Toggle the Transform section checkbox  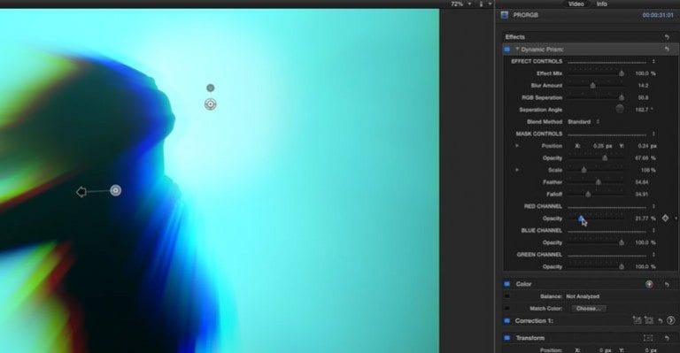pyautogui.click(x=506, y=338)
